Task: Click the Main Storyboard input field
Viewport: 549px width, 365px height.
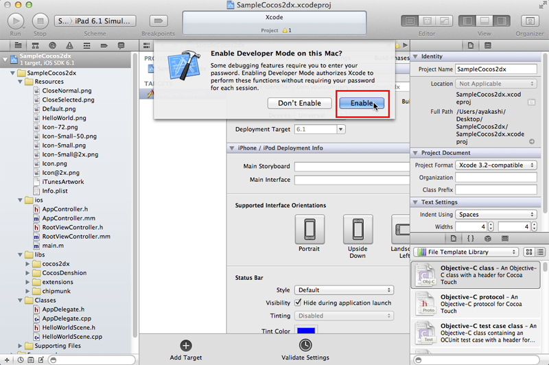Action: click(352, 167)
